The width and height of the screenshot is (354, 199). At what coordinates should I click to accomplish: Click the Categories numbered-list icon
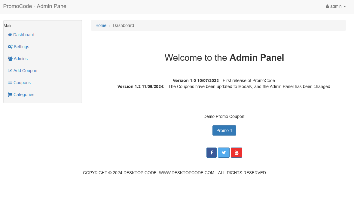10,95
